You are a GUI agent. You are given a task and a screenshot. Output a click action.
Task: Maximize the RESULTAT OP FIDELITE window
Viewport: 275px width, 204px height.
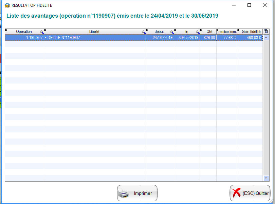pyautogui.click(x=249, y=5)
